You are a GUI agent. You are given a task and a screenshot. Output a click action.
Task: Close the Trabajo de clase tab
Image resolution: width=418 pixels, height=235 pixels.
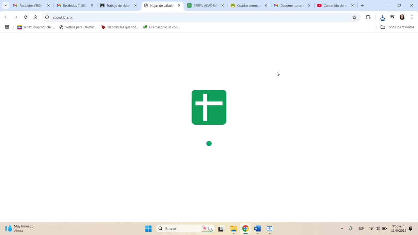(x=136, y=6)
